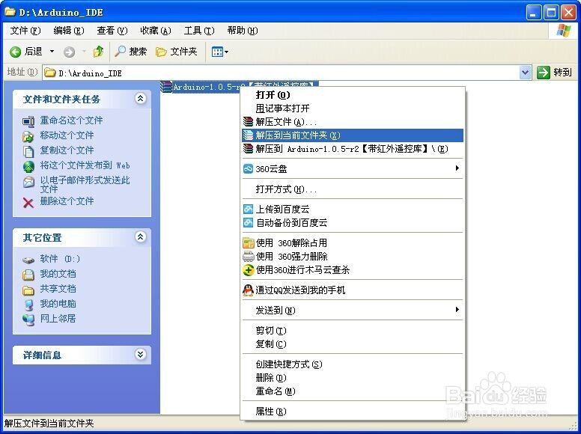Expand the 发送到(N) submenu arrow
This screenshot has width=581, height=434.
tap(457, 310)
